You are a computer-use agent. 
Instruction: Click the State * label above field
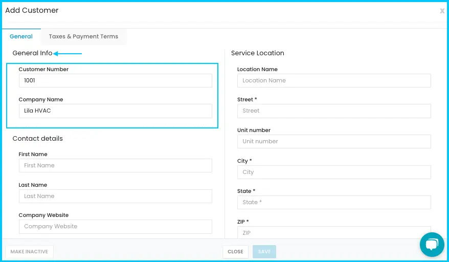click(x=246, y=191)
